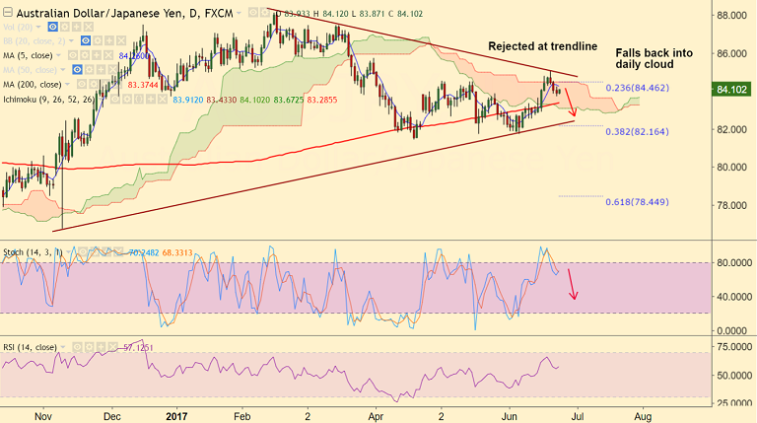Image resolution: width=757 pixels, height=423 pixels.
Task: Click the RSI value 57.1251
Action: (138, 347)
